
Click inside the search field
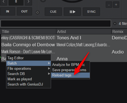tap(56, 24)
